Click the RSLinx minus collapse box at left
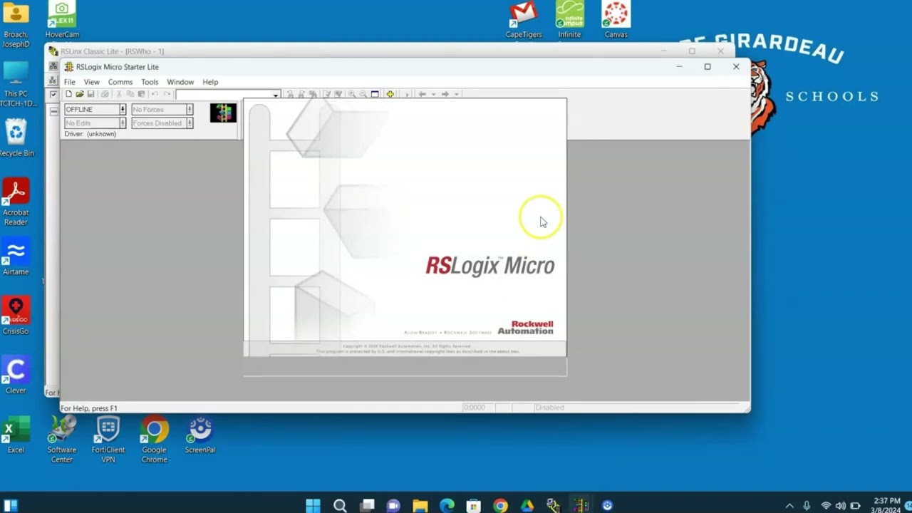Viewport: 912px width, 513px height. point(53,111)
